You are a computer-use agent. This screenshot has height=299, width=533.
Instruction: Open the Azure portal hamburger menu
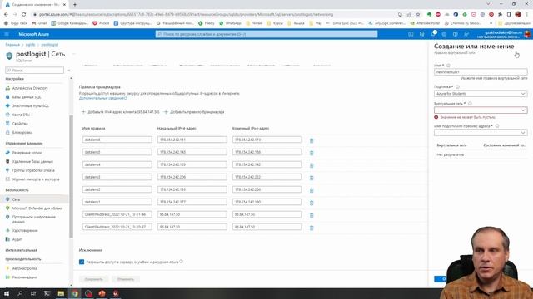coord(7,34)
